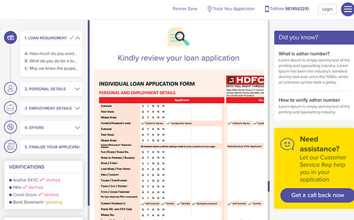Expand the Offers section chevron
The image size is (354, 220).
(77, 128)
